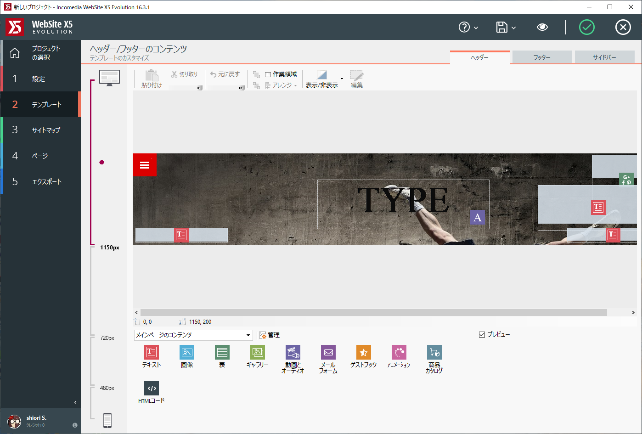Select the HTML Code object icon
This screenshot has width=642, height=434.
tap(151, 388)
